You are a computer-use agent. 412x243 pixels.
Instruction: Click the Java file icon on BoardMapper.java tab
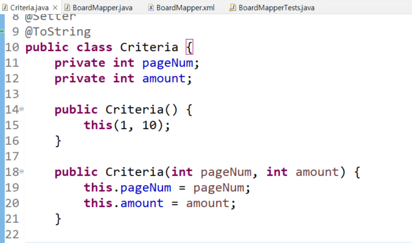[68, 7]
